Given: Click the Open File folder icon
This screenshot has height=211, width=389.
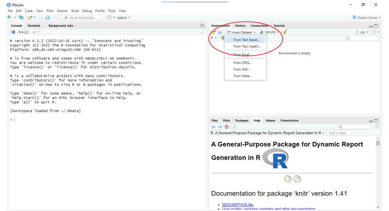Looking at the screenshot, I should (30, 18).
